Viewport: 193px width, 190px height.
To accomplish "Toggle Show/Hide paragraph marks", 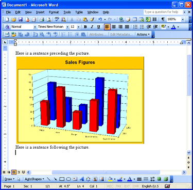I will coord(163,20).
